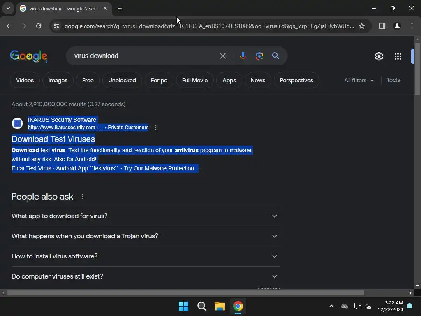
Task: Go back using the browser back arrow
Action: pyautogui.click(x=9, y=26)
